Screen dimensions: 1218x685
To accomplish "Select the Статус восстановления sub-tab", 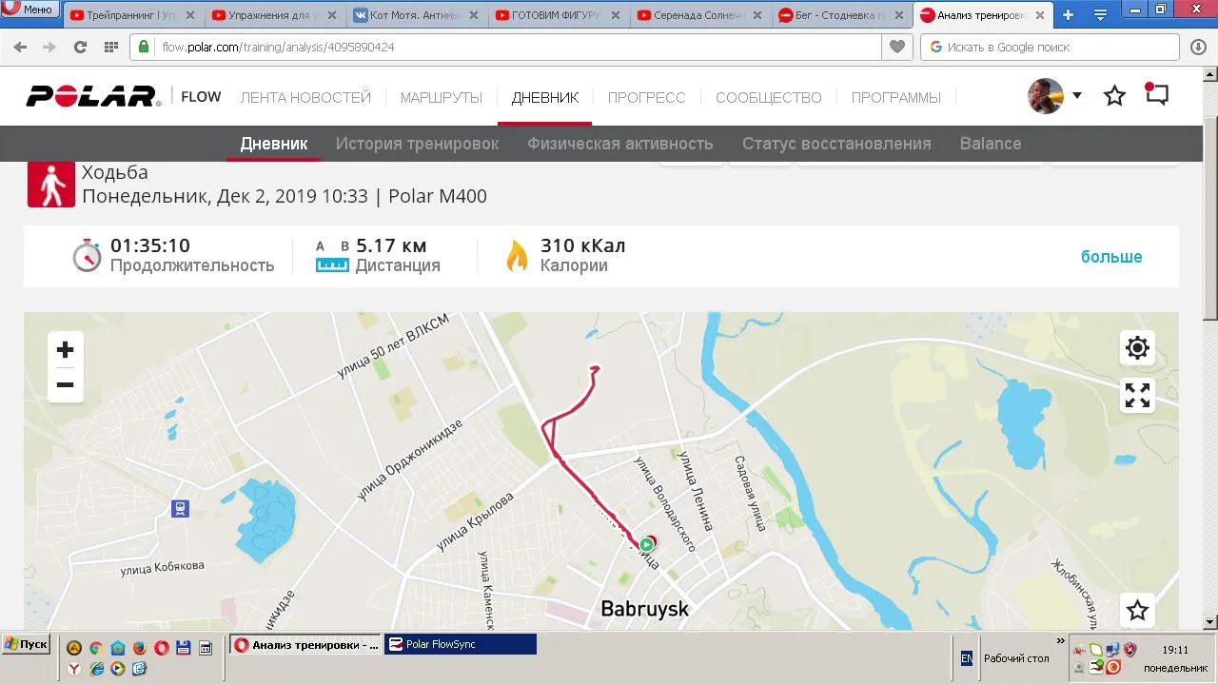I will (836, 144).
